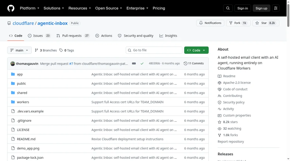Expand the Solutions menu

[x=54, y=8]
